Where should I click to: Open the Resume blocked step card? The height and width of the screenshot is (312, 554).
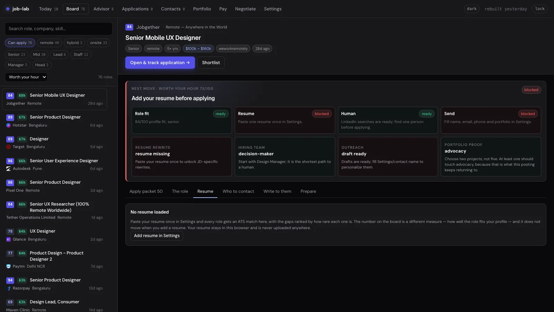[x=285, y=120]
